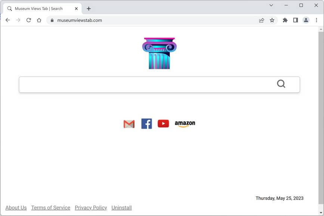Screen dimensions: 324x216
Task: Open the Amazon shortcut logo
Action: (x=185, y=124)
